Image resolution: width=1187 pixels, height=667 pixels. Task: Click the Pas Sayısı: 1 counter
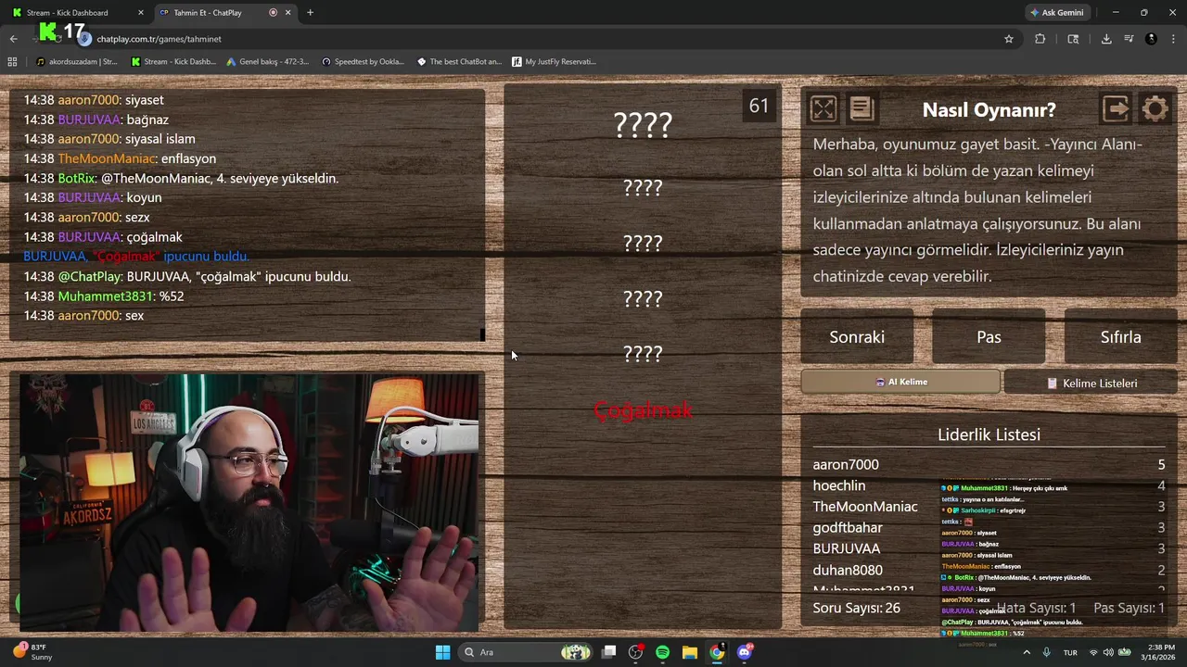[x=1129, y=608]
